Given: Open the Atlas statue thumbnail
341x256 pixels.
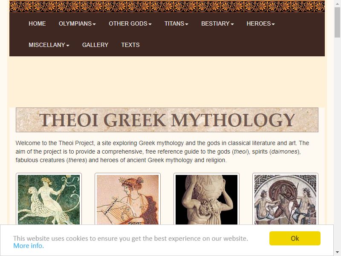Looking at the screenshot, I should [206, 199].
